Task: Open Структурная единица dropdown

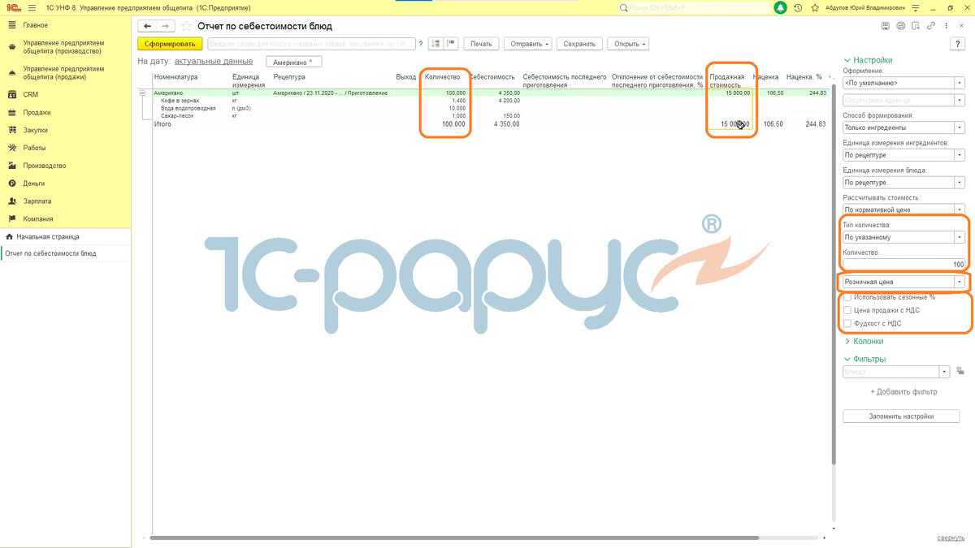Action: [x=960, y=101]
